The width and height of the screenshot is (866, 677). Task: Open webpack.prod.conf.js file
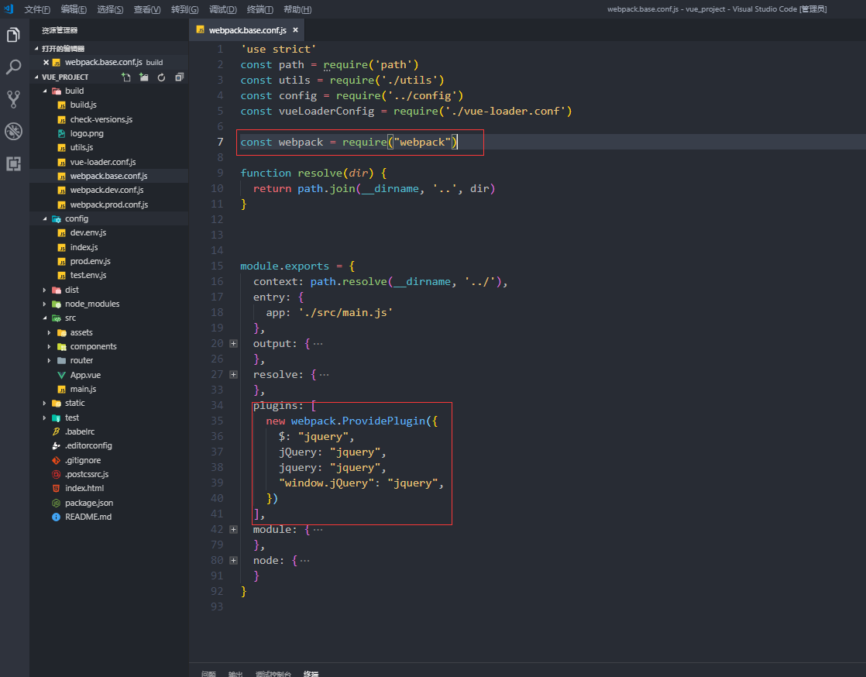pos(108,204)
